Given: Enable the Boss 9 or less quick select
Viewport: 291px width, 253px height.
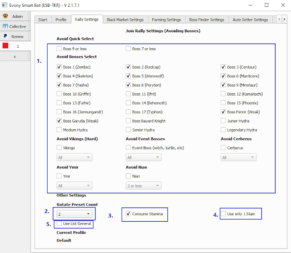Looking at the screenshot, I should coord(59,49).
